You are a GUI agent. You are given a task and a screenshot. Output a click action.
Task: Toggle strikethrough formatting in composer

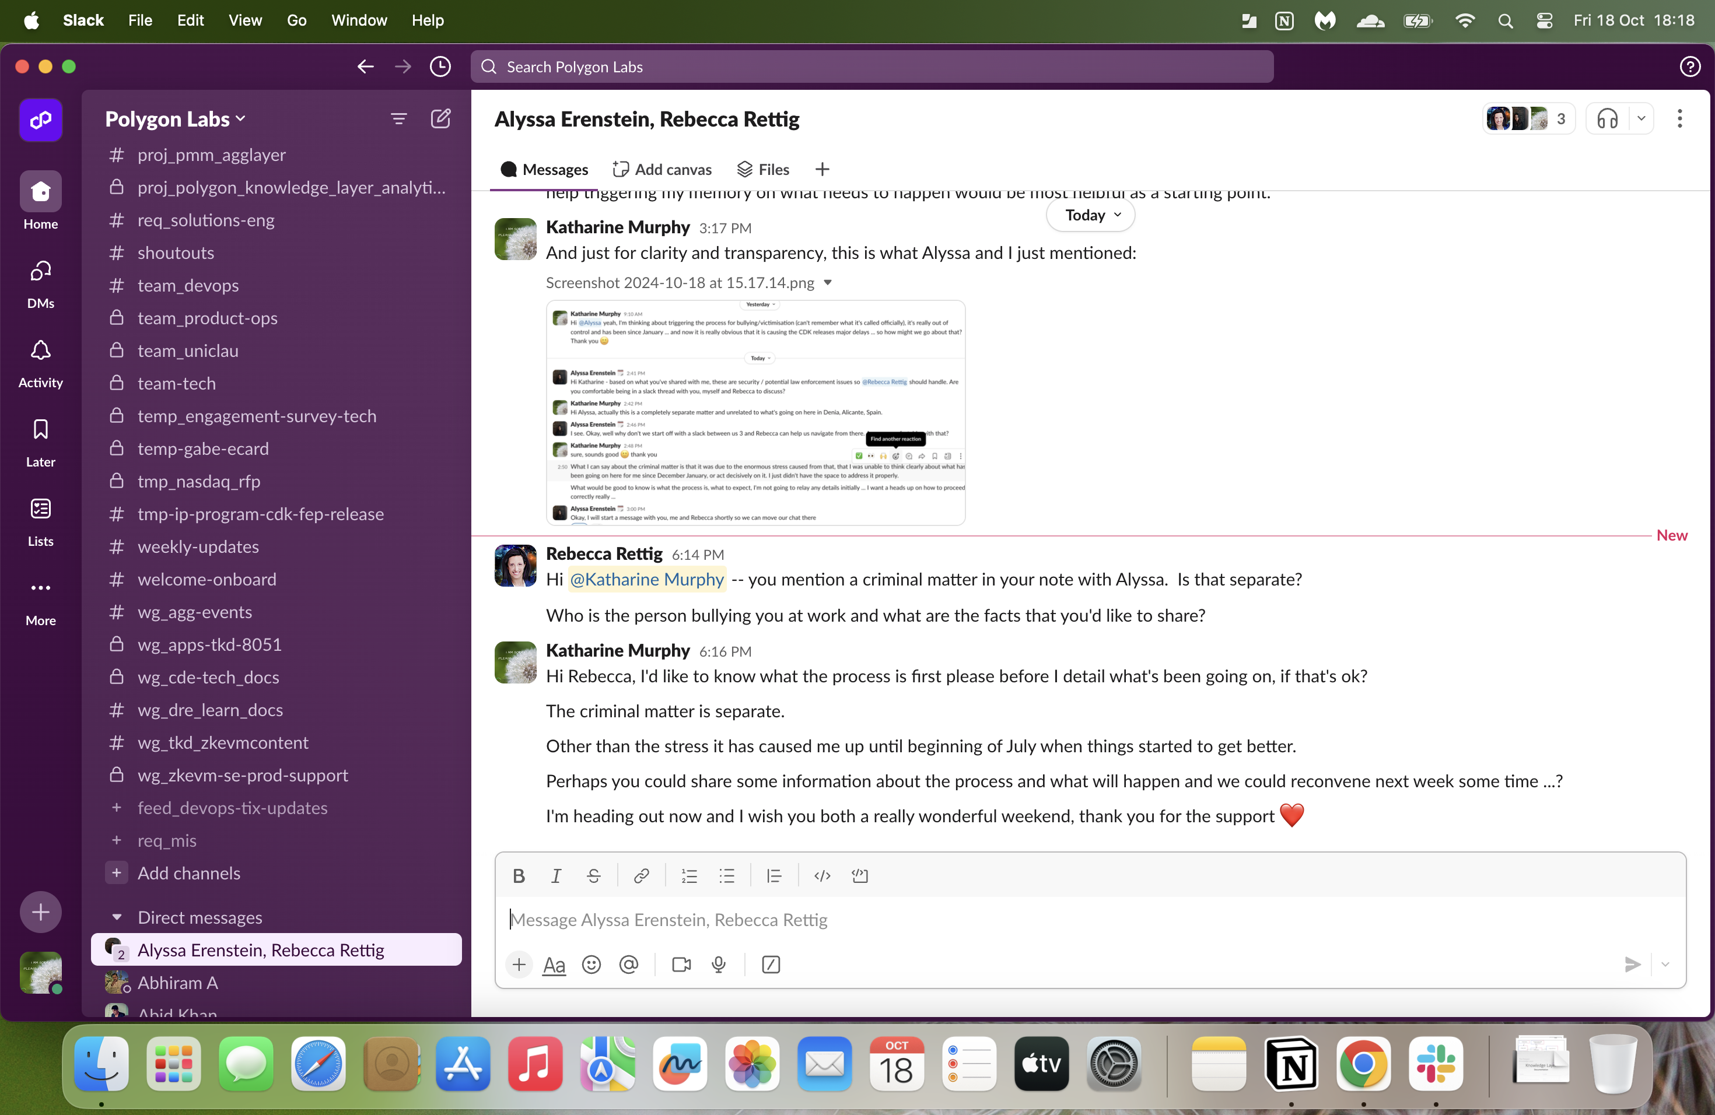tap(594, 875)
